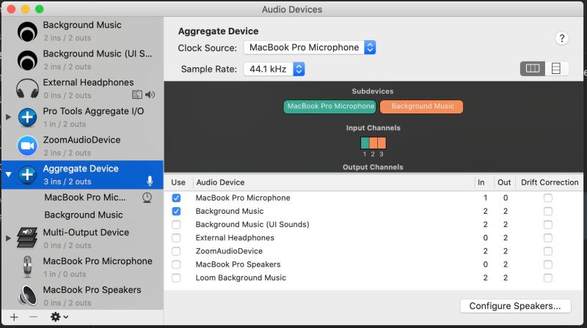Click the speaker output icon on External Headphones
This screenshot has width=587, height=328.
(150, 94)
